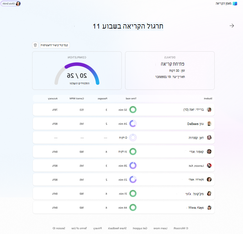Screen dimensions: 243x234
Task: Click the completion gauge 20 / 26
Action: point(77,74)
